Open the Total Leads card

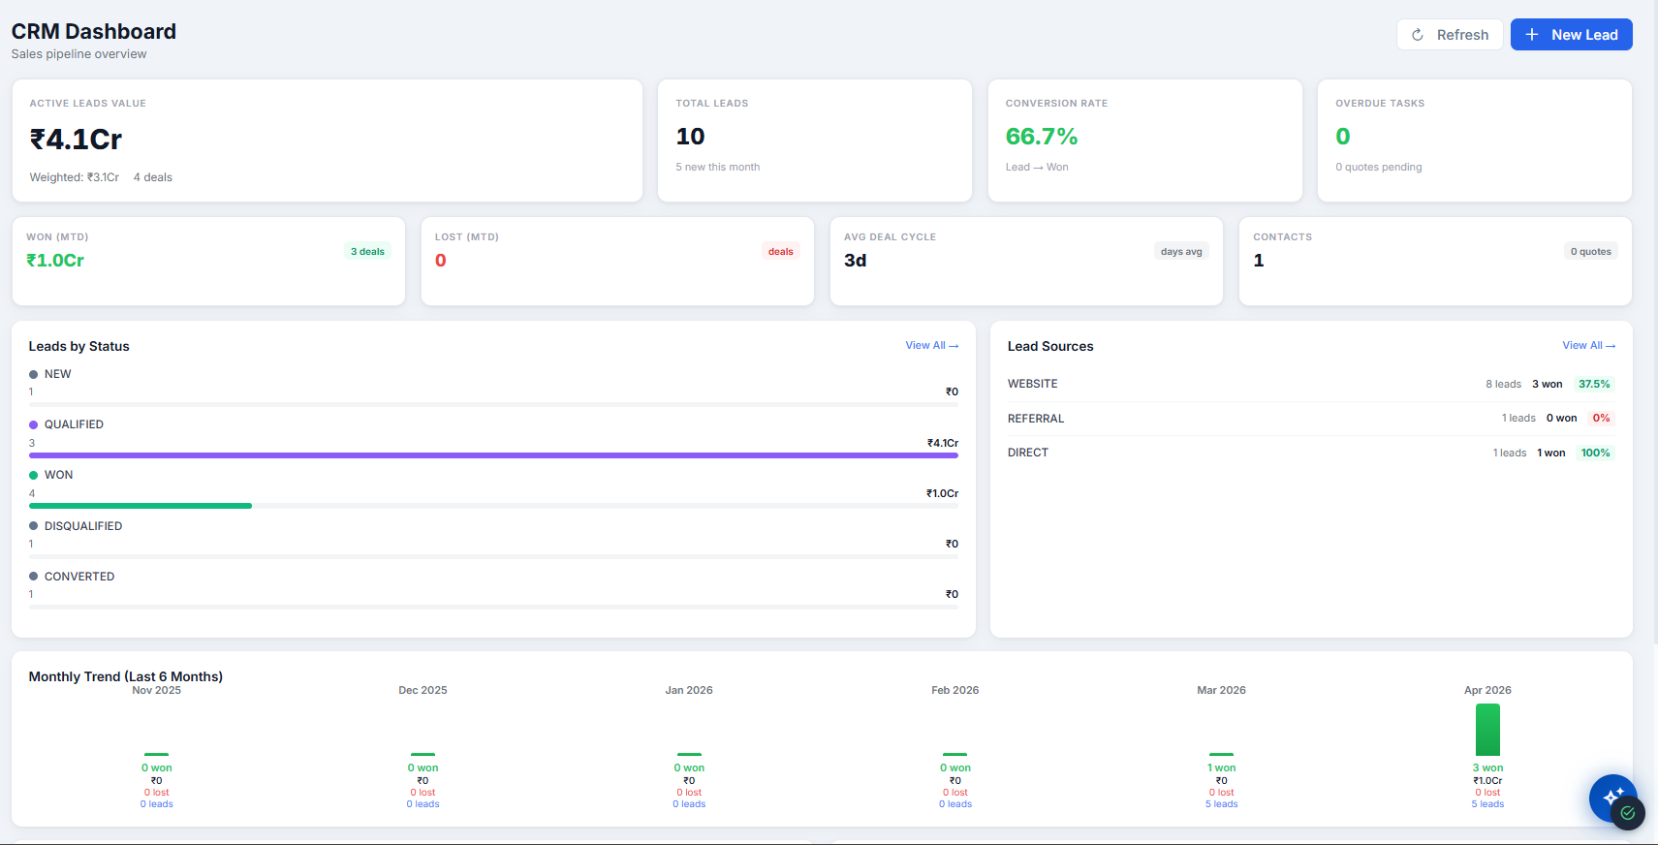tap(815, 141)
